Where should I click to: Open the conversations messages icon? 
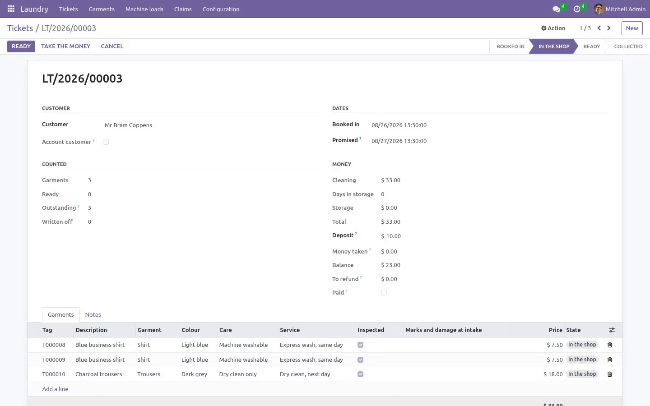tap(556, 9)
